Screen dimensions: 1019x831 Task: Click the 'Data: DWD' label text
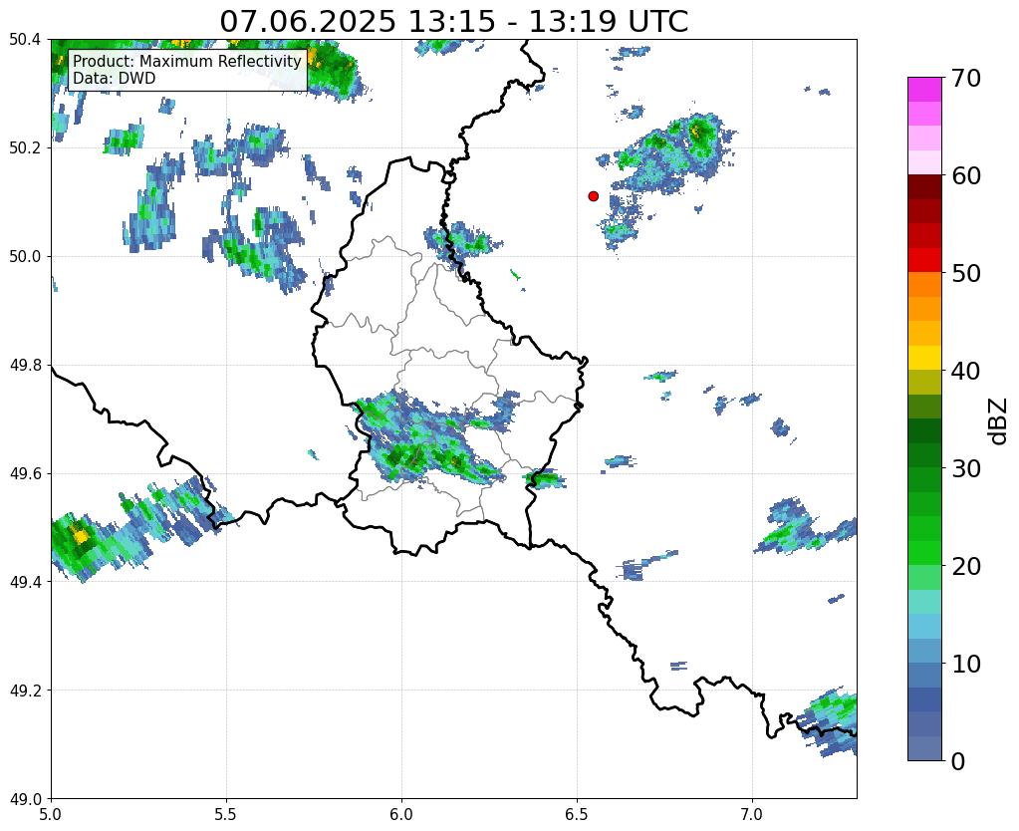tap(115, 78)
